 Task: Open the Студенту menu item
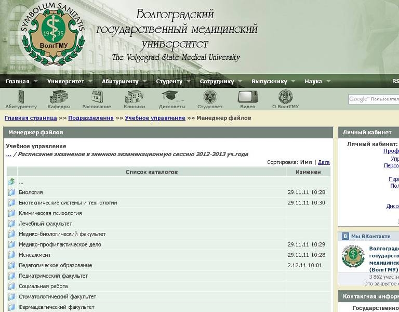[169, 82]
